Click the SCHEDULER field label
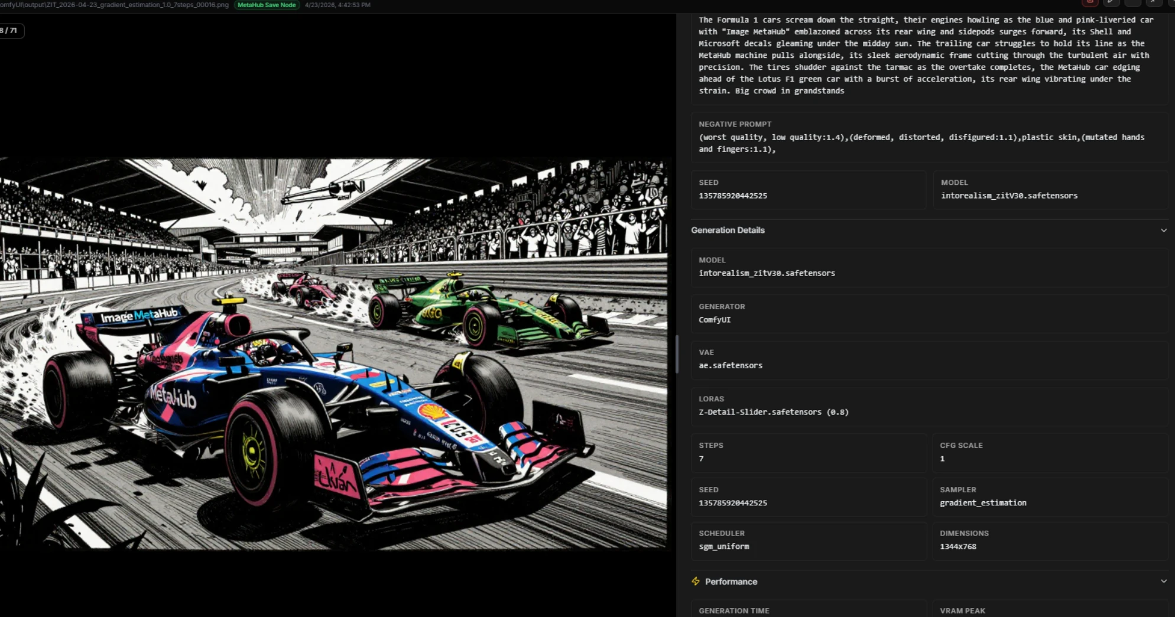Screen dimensions: 1175x617 tap(721, 533)
